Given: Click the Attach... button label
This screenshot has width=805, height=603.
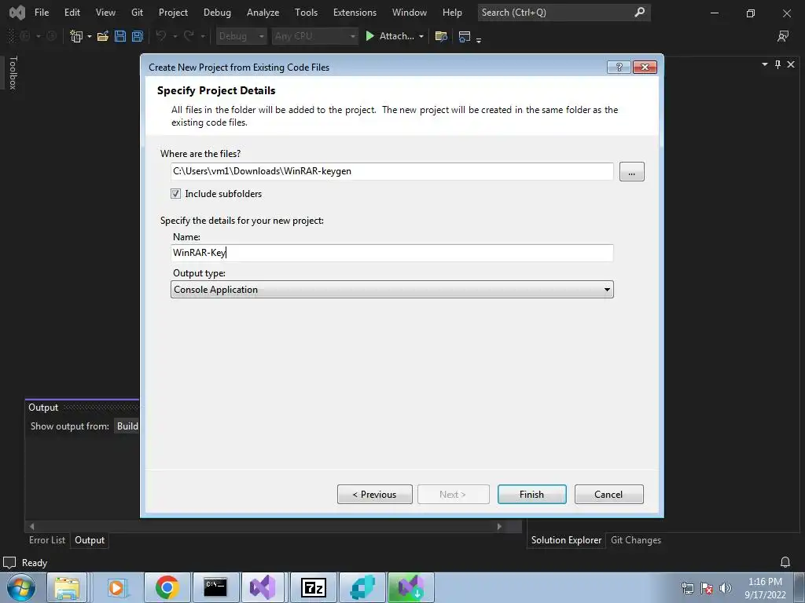Looking at the screenshot, I should click(396, 36).
